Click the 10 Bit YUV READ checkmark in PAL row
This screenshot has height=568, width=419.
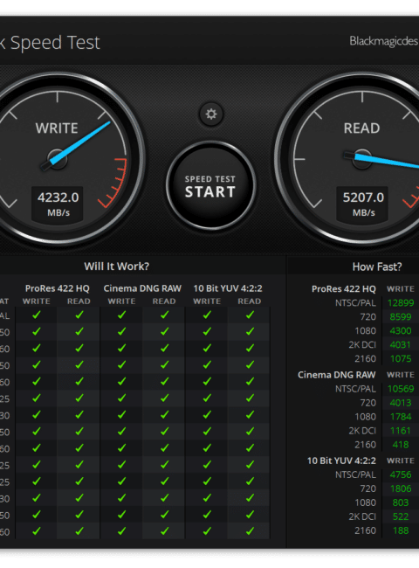point(250,315)
